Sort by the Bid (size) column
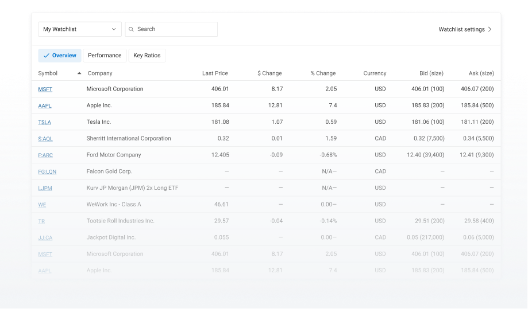 click(431, 73)
